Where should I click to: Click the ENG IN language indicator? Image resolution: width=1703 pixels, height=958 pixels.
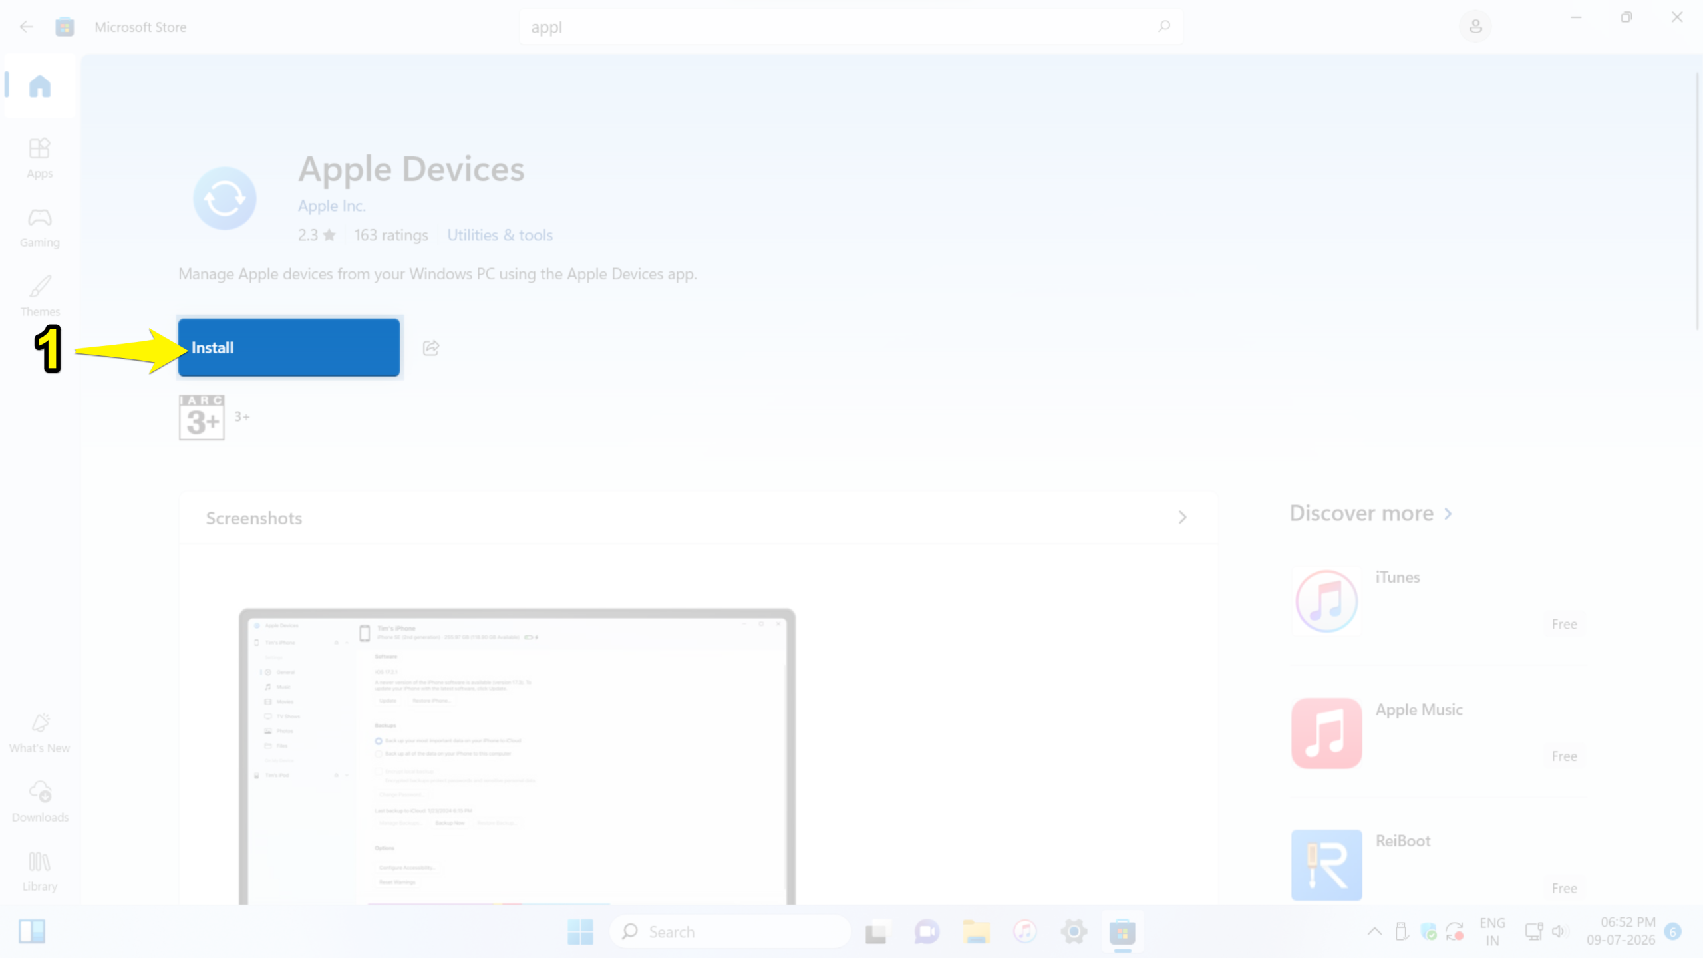coord(1493,931)
